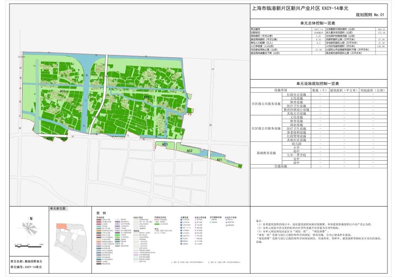Screen dimensions: 397x277
Task: Select the '社区级公共服务设施' group cell
Action: click(266, 128)
